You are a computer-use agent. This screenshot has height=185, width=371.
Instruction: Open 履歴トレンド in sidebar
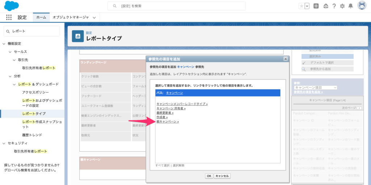tap(32, 135)
